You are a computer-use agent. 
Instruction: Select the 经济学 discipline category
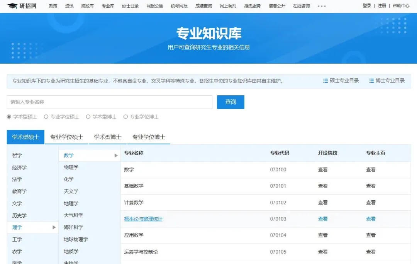click(x=19, y=168)
